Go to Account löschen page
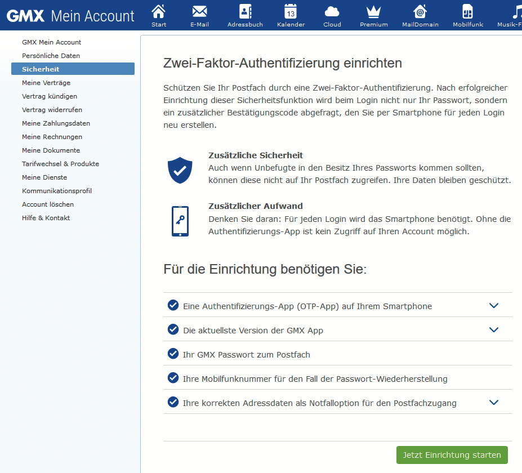The image size is (522, 473). pyautogui.click(x=48, y=204)
